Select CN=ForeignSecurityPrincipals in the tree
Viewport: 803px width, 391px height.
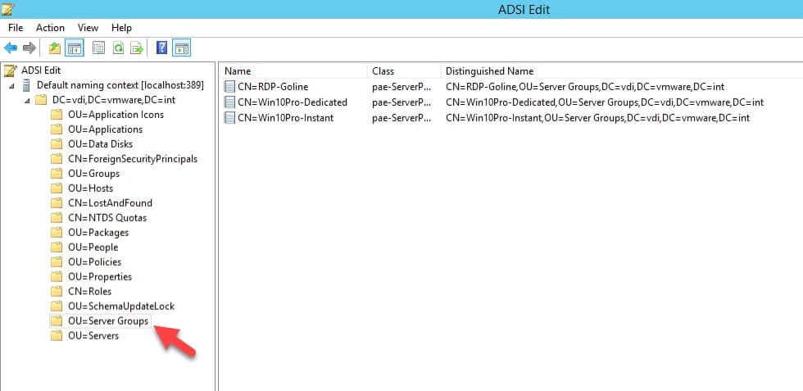pyautogui.click(x=133, y=159)
